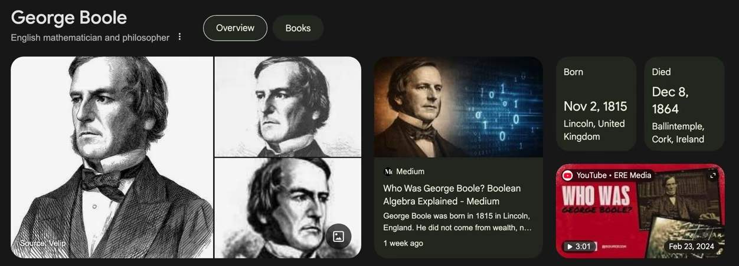This screenshot has width=739, height=266.
Task: Switch to the Books tab
Action: pos(298,28)
